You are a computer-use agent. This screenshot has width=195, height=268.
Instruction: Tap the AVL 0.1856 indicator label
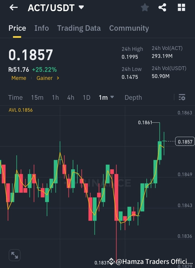(x=21, y=110)
